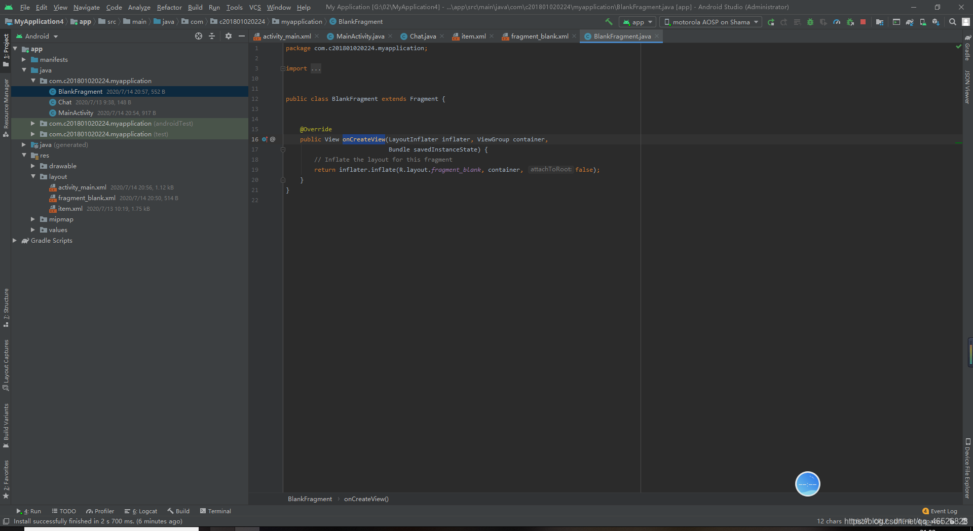973x531 pixels.
Task: Open the Build menu
Action: [x=195, y=7]
